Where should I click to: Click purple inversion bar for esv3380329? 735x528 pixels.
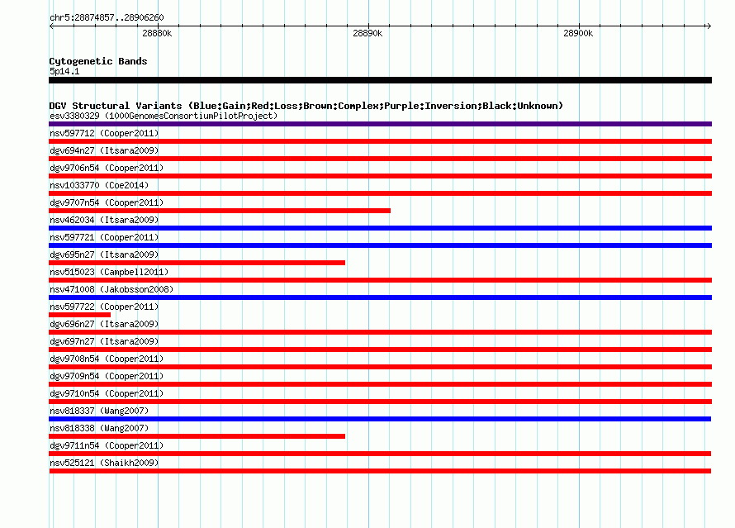point(380,124)
